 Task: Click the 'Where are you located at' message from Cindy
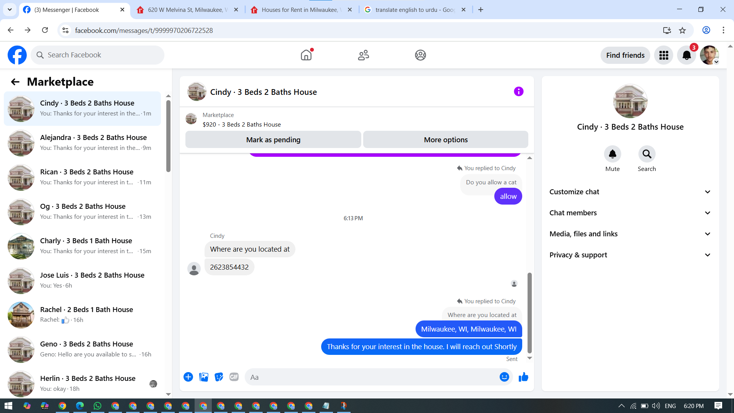click(250, 249)
